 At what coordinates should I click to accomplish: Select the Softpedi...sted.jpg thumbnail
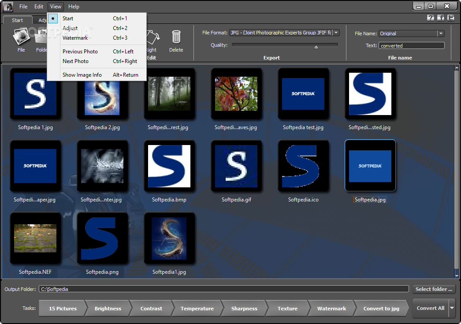pyautogui.click(x=370, y=93)
